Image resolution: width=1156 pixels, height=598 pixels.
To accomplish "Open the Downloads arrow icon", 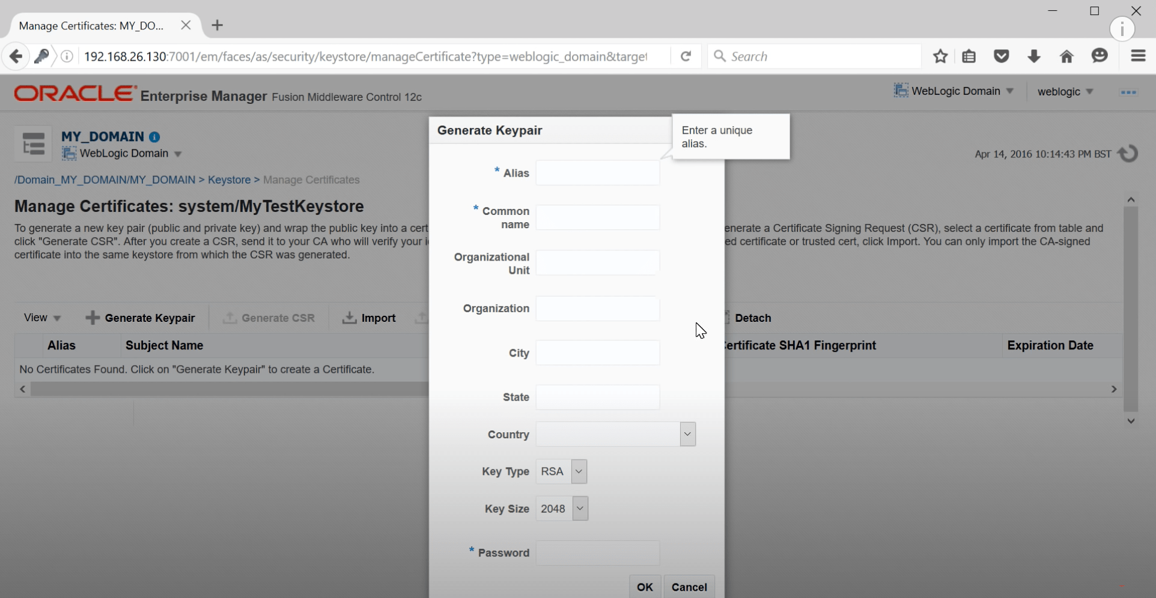I will click(1033, 56).
